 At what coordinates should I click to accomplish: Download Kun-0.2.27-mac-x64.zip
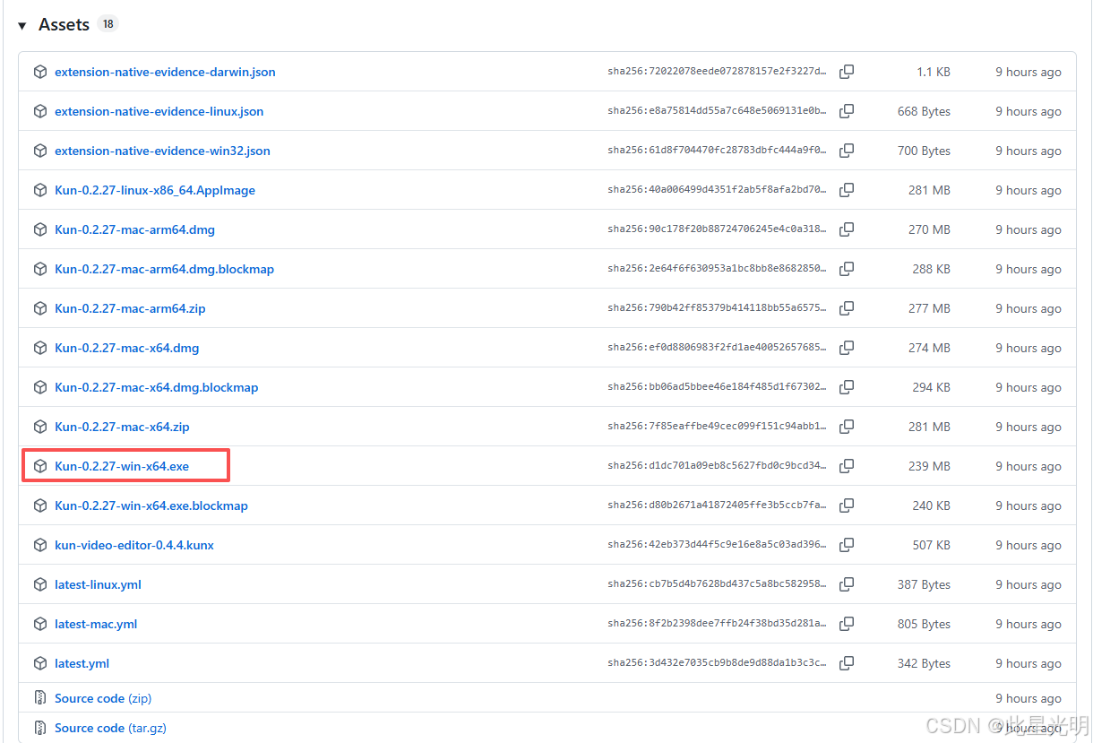(x=122, y=427)
